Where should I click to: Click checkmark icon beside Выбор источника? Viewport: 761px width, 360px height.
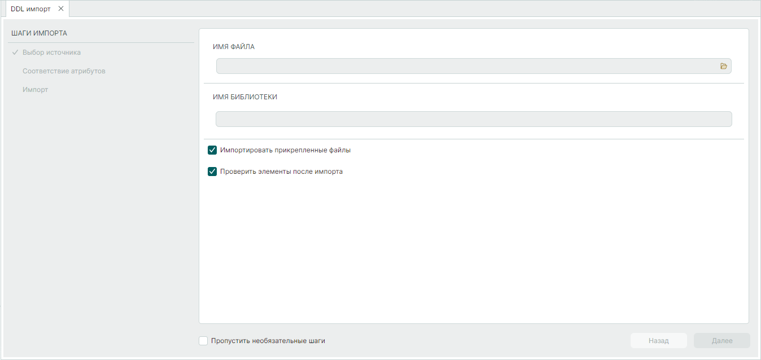pyautogui.click(x=15, y=52)
